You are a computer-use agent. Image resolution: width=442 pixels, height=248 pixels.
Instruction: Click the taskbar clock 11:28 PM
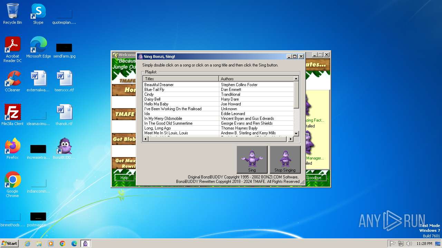424,244
